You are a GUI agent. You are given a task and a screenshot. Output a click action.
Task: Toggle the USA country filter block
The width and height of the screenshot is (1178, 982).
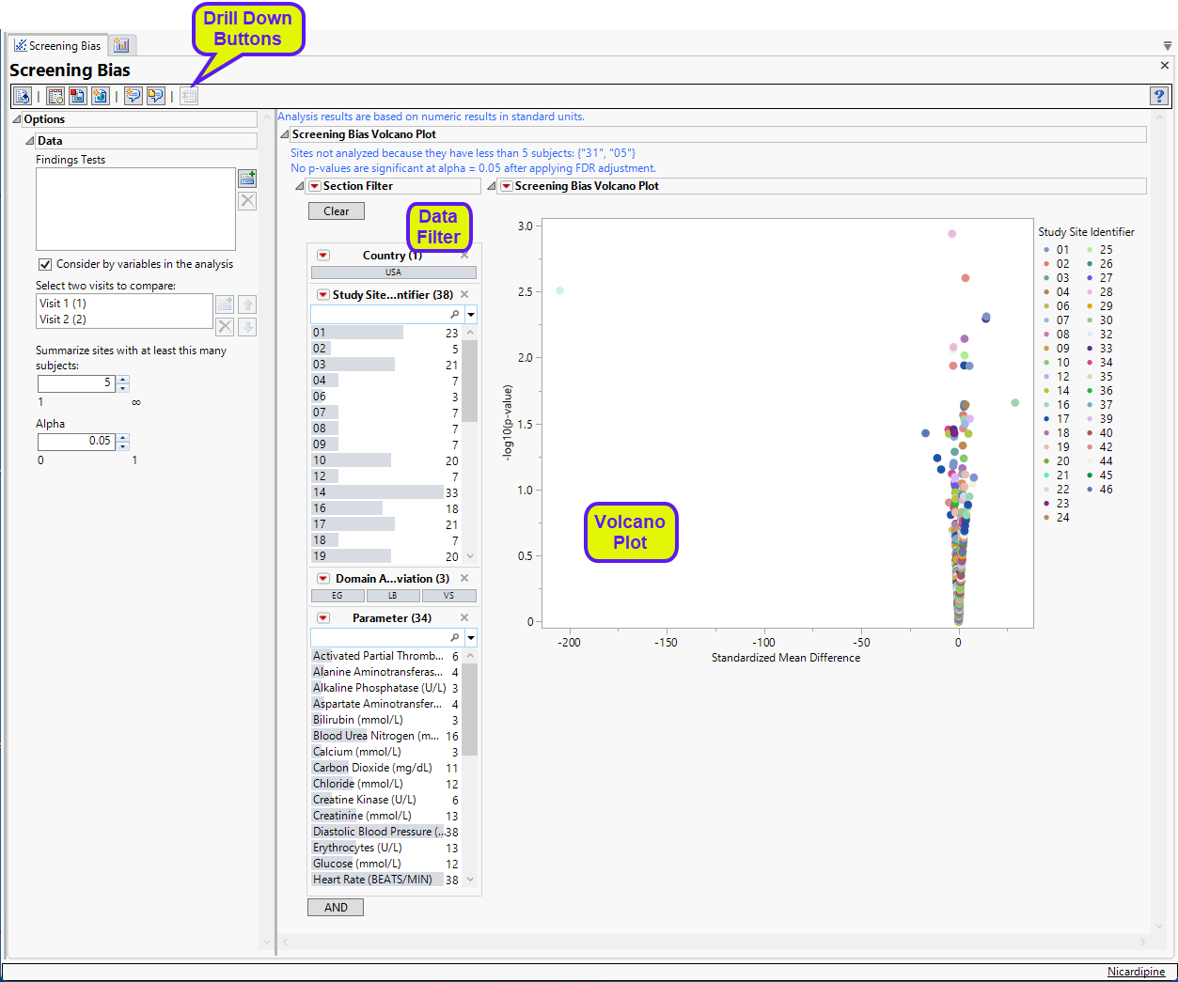[x=393, y=273]
